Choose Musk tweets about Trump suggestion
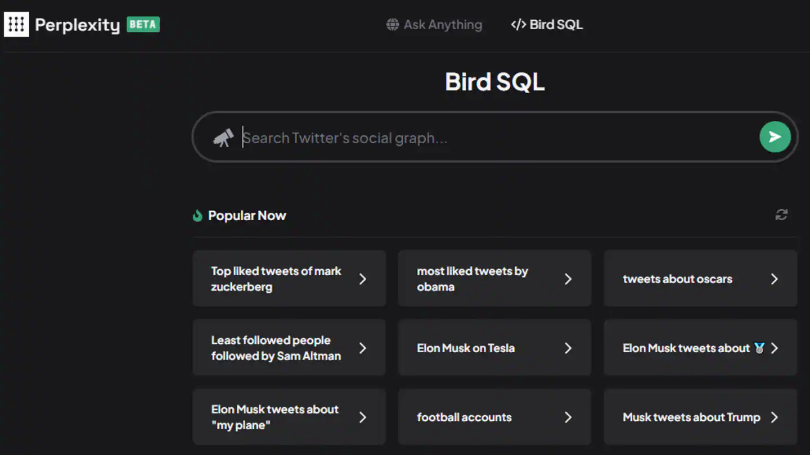Image resolution: width=810 pixels, height=455 pixels. click(691, 417)
